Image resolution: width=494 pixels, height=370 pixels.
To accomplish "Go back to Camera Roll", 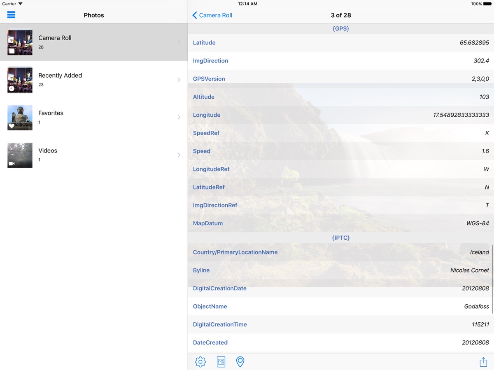I will click(212, 15).
